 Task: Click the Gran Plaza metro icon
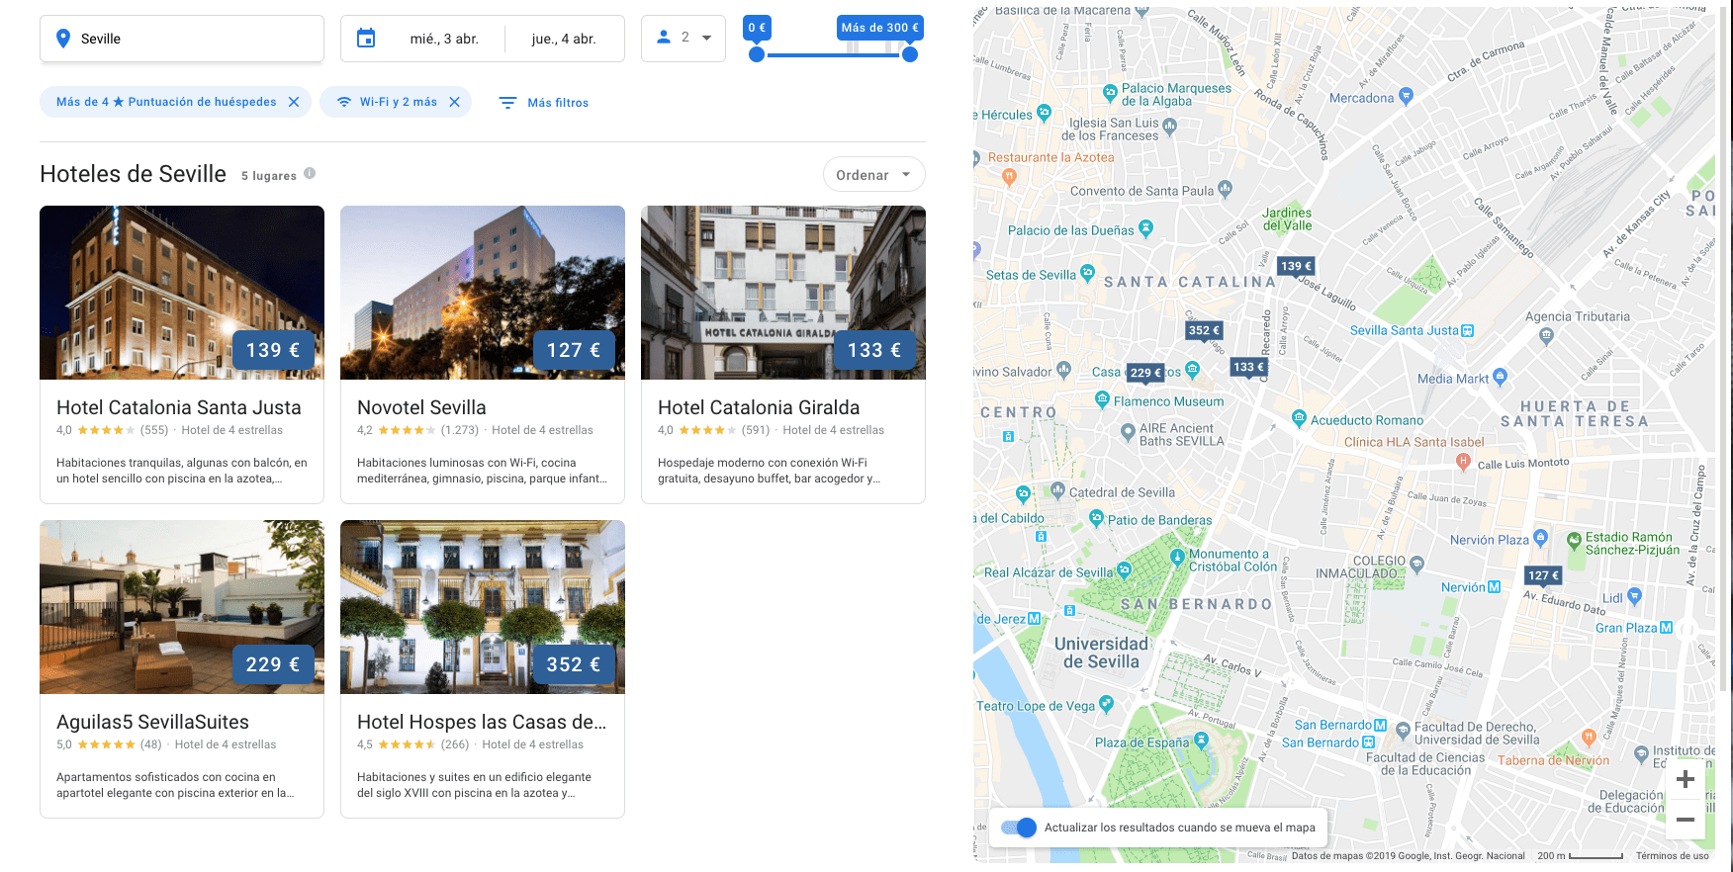click(x=1667, y=628)
